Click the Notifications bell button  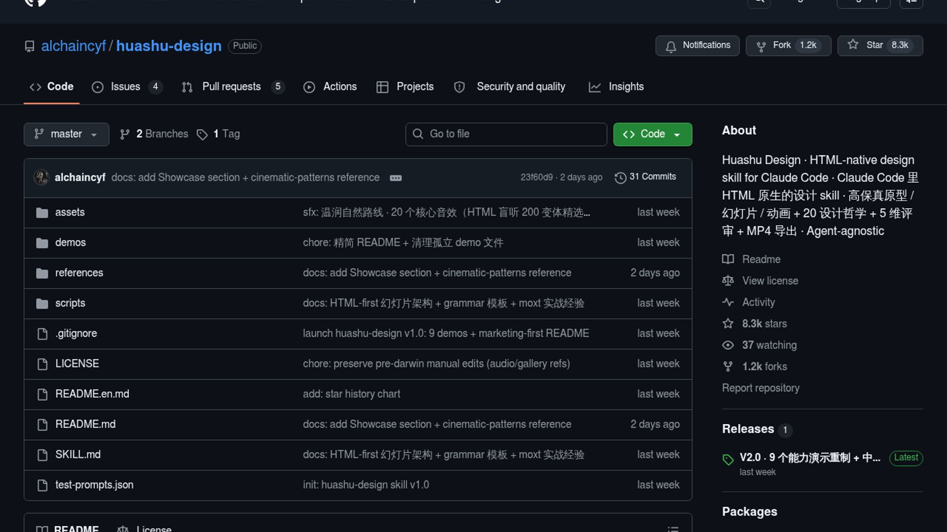pyautogui.click(x=697, y=45)
